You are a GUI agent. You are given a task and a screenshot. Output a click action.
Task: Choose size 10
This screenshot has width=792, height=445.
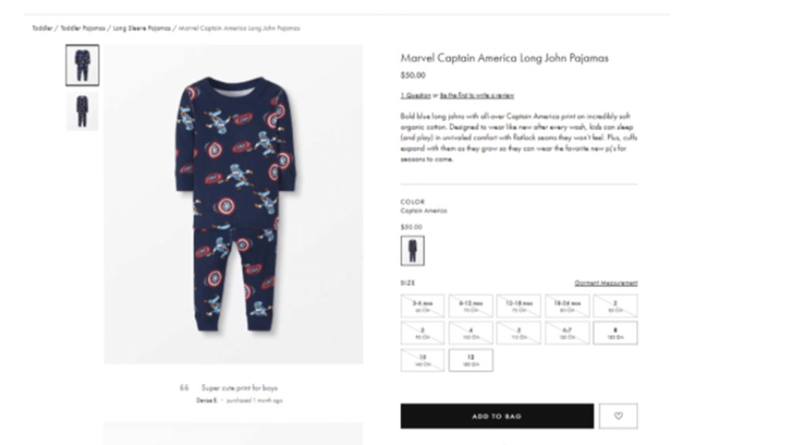click(x=423, y=360)
